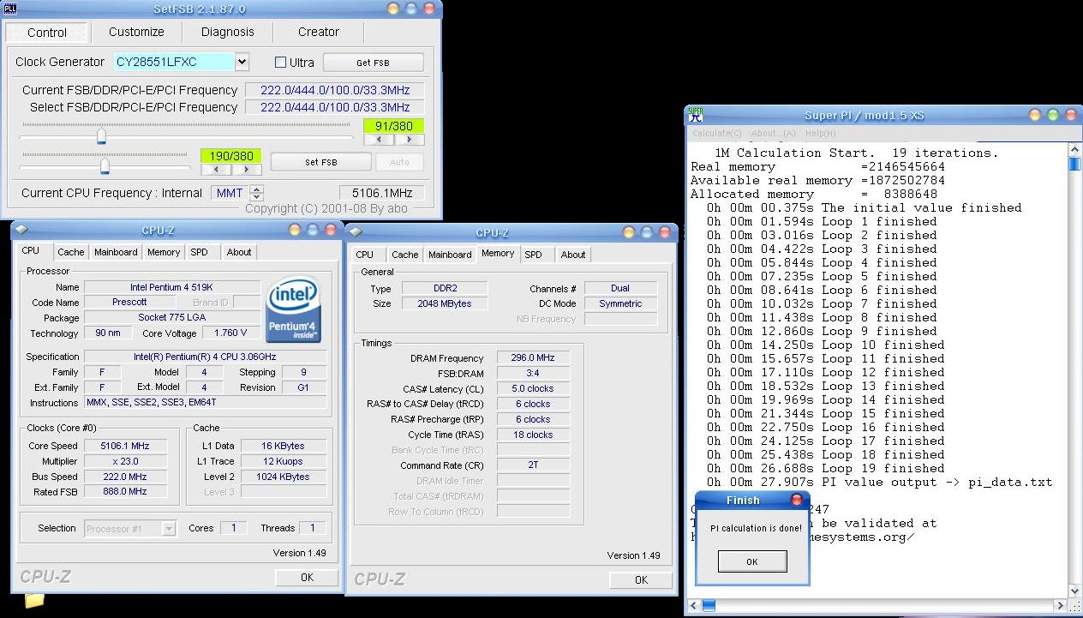The image size is (1083, 618).
Task: Click the Set FSB button
Action: coord(321,162)
